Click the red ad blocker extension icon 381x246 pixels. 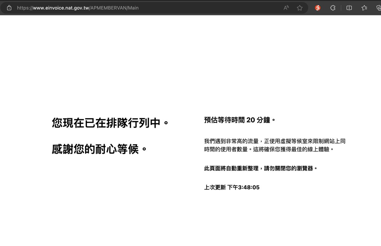(317, 8)
